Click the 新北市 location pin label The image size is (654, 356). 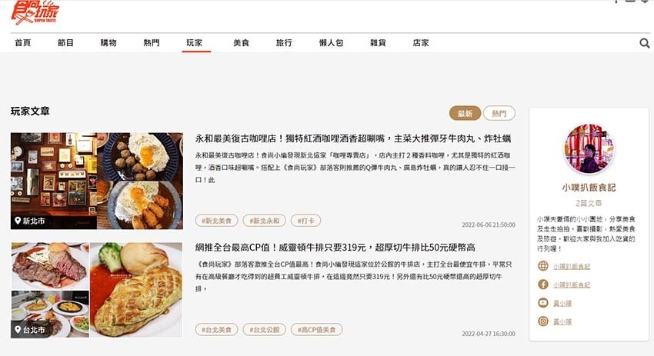coord(29,221)
